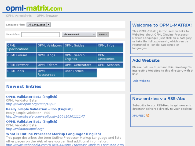Screen dimensions: 195x146
Task: Follow the http://www.opml.org/2005/10/28 link
Action: coord(31,104)
